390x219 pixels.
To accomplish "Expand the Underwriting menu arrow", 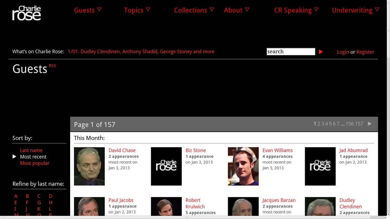I will [377, 9].
